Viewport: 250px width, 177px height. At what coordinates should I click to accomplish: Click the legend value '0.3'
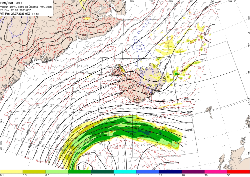tap(24, 175)
